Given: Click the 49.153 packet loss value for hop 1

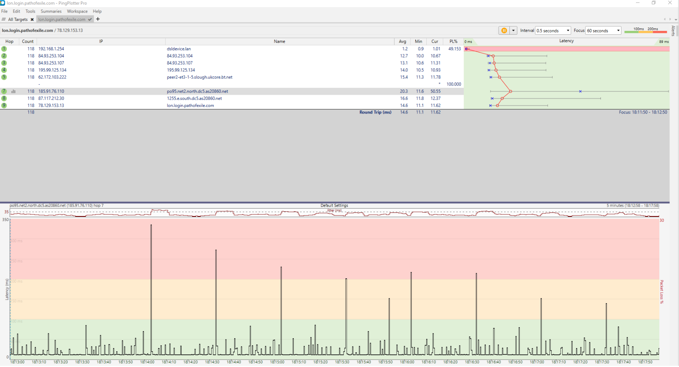Looking at the screenshot, I should (455, 49).
